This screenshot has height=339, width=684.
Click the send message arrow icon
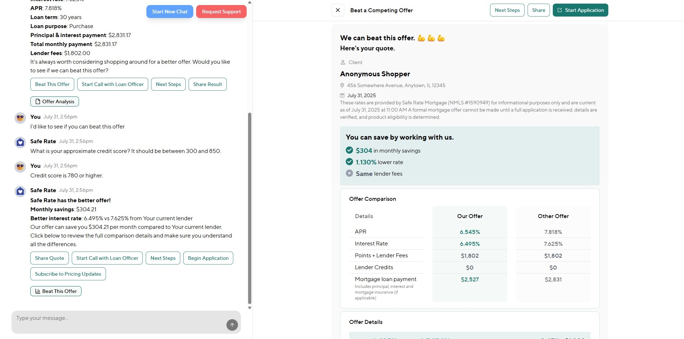[x=232, y=325]
